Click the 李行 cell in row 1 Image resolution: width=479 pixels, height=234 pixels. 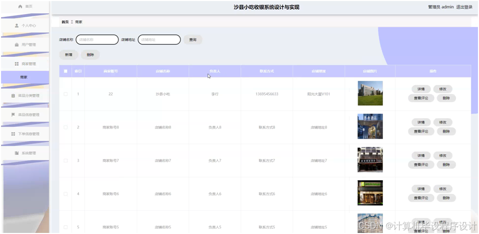coord(215,94)
